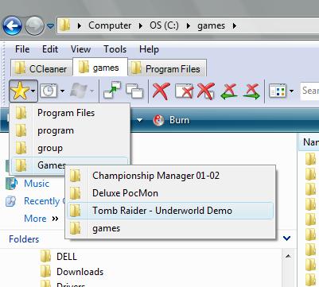Screen dimensions: 319x287
Task: Click the red X with green left arrow
Action: pos(228,91)
